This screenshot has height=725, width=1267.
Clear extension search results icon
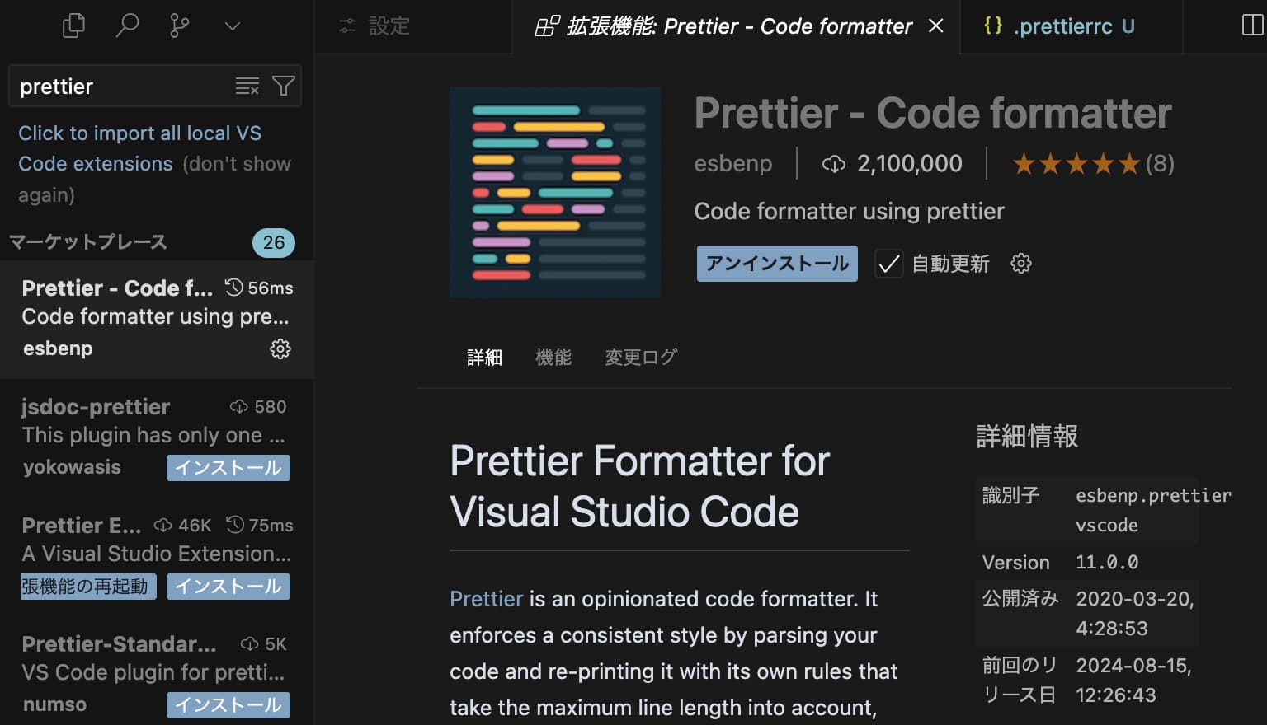[247, 86]
